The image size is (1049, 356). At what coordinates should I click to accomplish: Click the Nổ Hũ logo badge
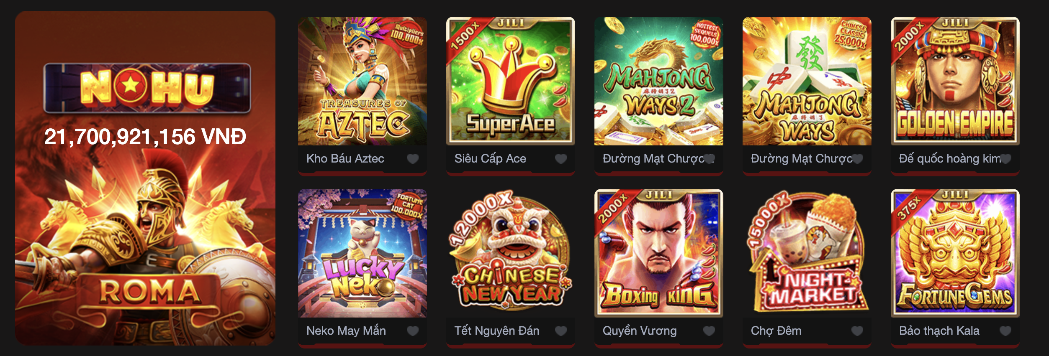[x=147, y=88]
